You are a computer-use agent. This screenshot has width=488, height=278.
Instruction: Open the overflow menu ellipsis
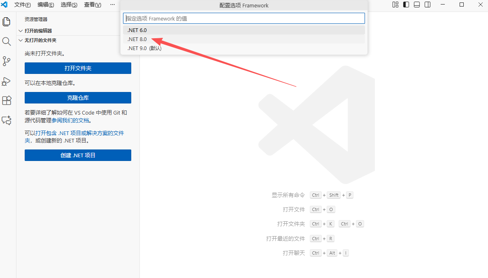(112, 5)
